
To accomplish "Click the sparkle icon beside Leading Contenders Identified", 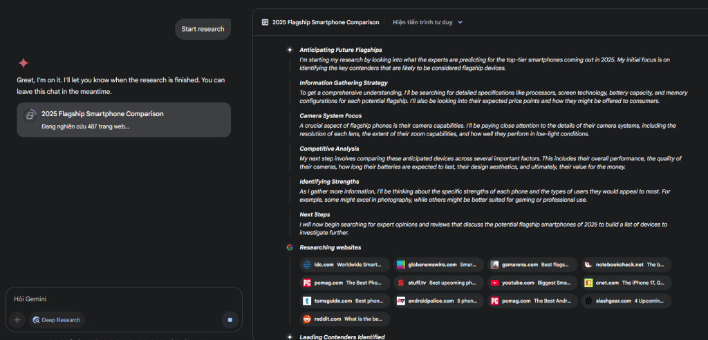I will tap(290, 337).
